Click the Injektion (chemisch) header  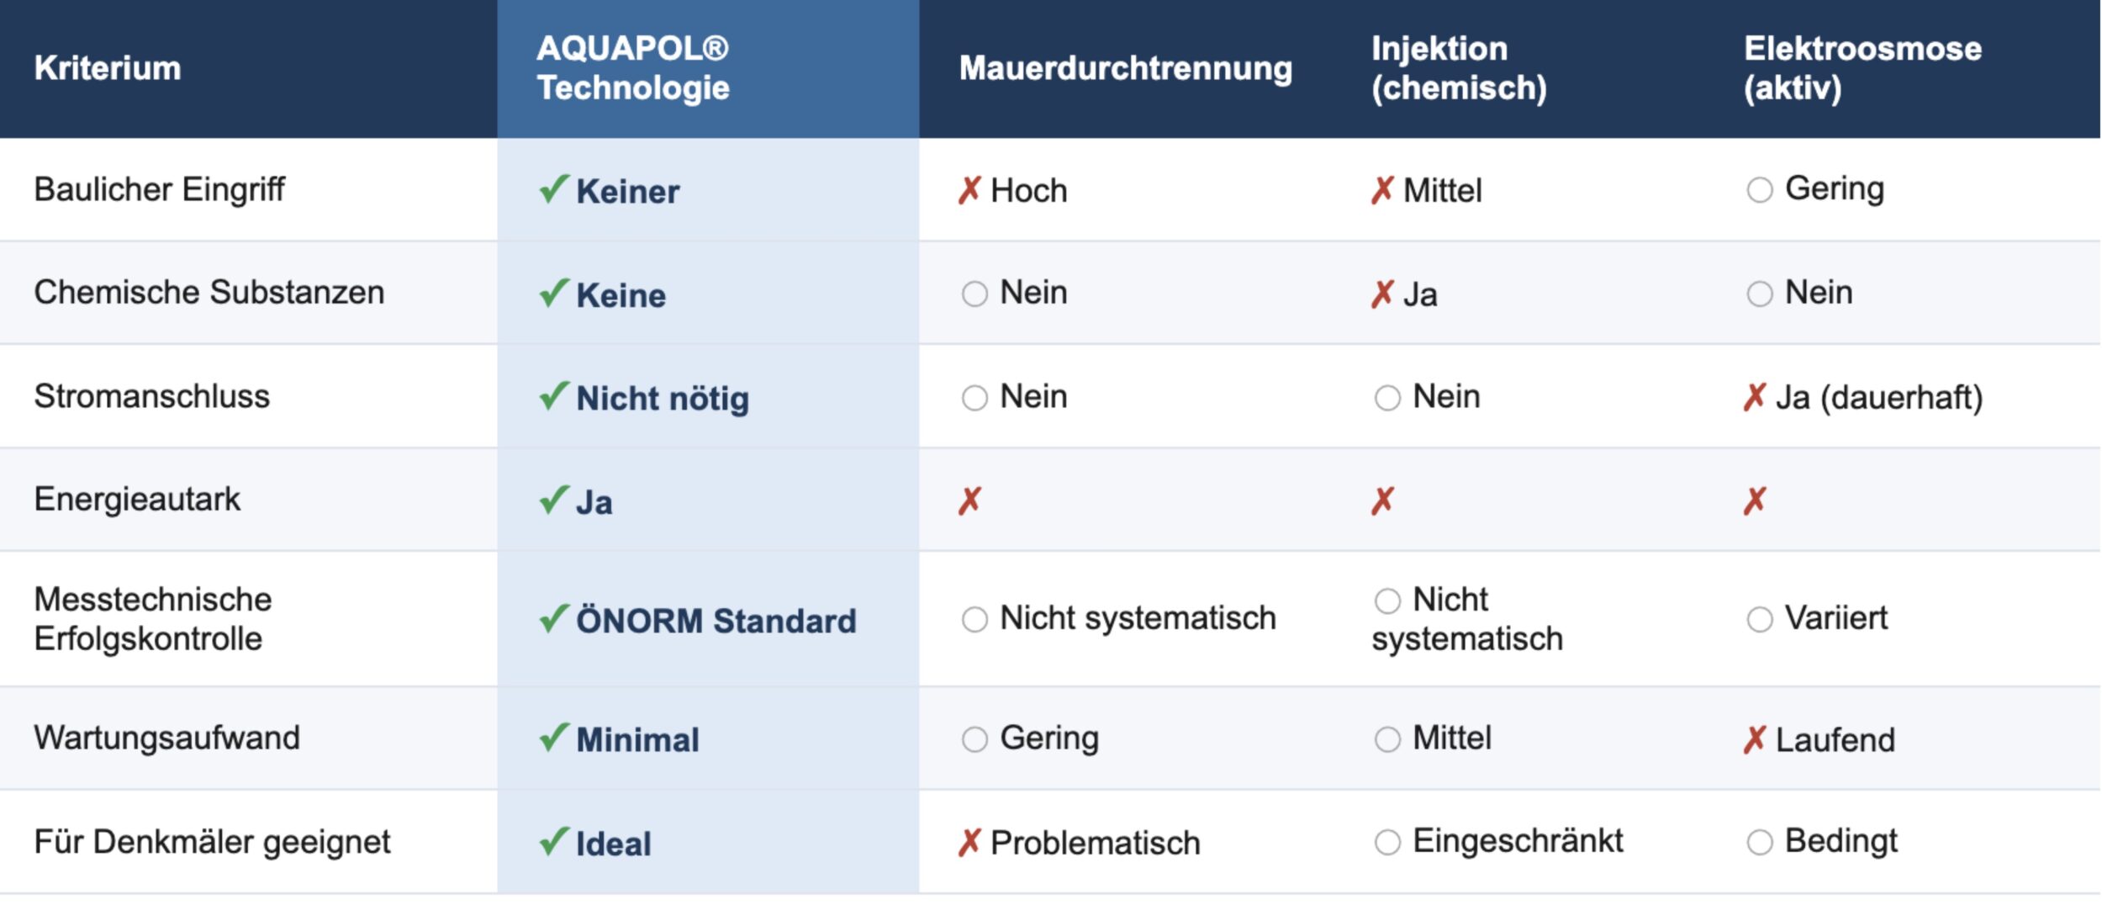point(1458,68)
